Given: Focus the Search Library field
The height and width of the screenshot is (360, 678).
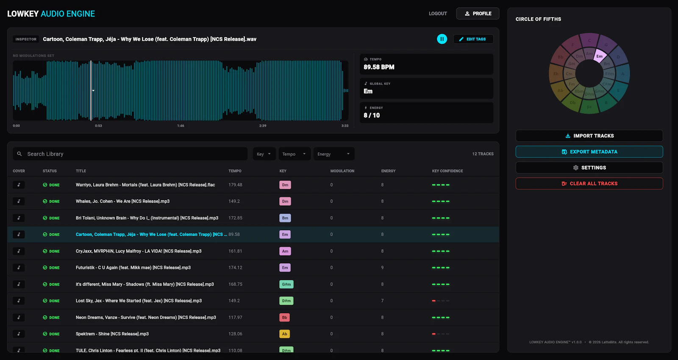Looking at the screenshot, I should (130, 154).
